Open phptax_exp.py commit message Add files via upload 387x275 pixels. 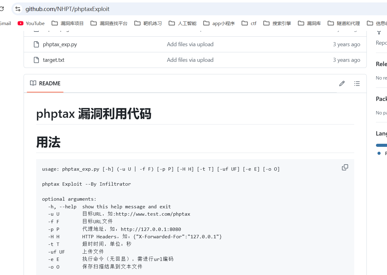[x=190, y=44]
